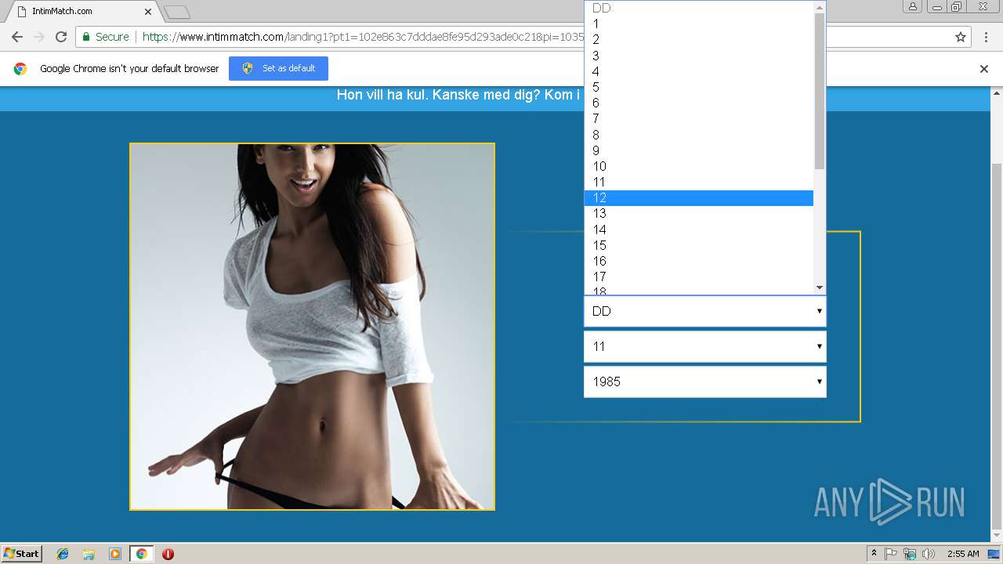
Task: Select the IntimMatch.com tab
Action: pyautogui.click(x=84, y=12)
